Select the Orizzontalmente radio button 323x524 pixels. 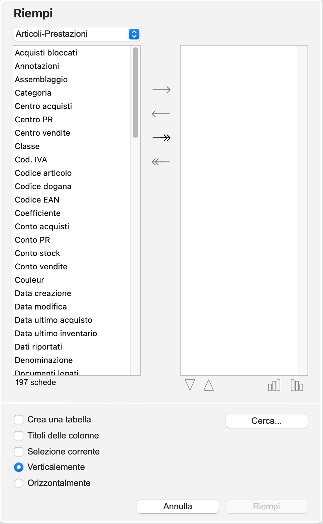click(19, 483)
